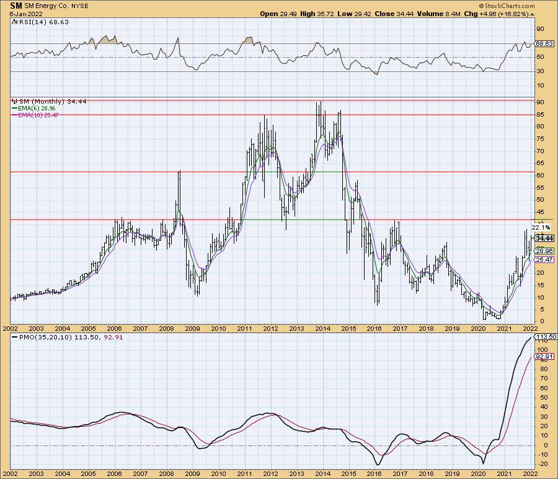Click the 6-Jan-2022 chart date
This screenshot has height=479, width=558.
[x=26, y=14]
